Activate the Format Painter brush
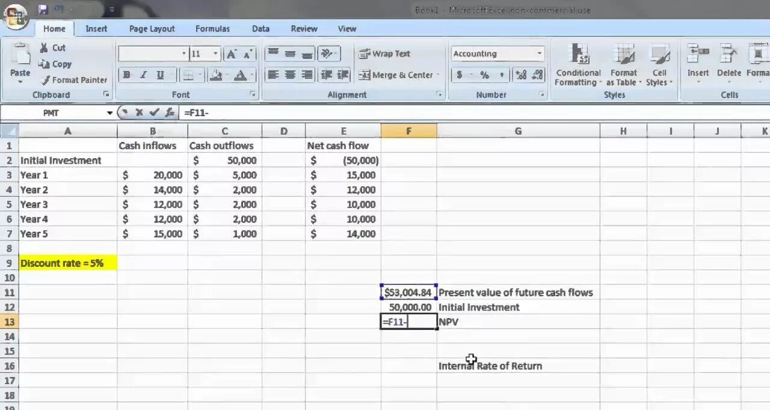 coord(45,80)
